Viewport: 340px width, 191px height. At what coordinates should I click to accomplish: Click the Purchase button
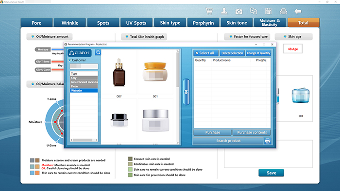coord(213,132)
